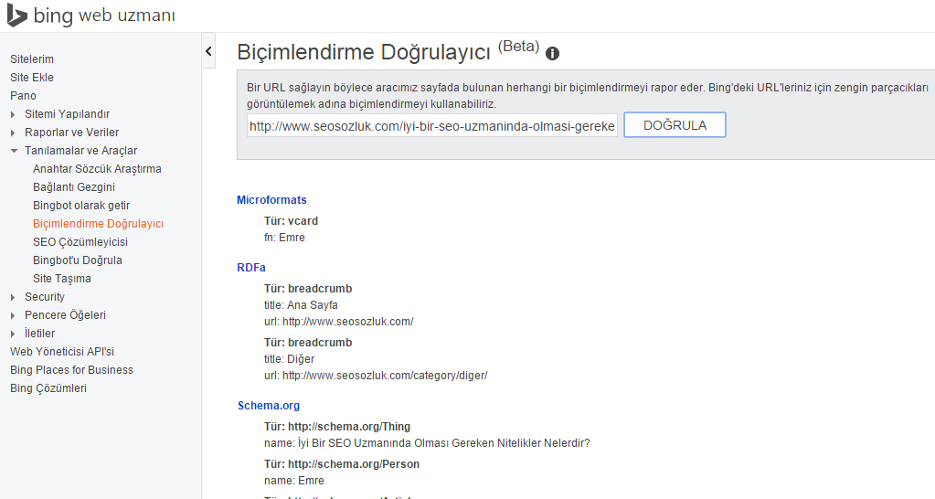This screenshot has height=499, width=935.
Task: Expand Raporlar ve Veriler tree arrow
Action: pyautogui.click(x=14, y=133)
